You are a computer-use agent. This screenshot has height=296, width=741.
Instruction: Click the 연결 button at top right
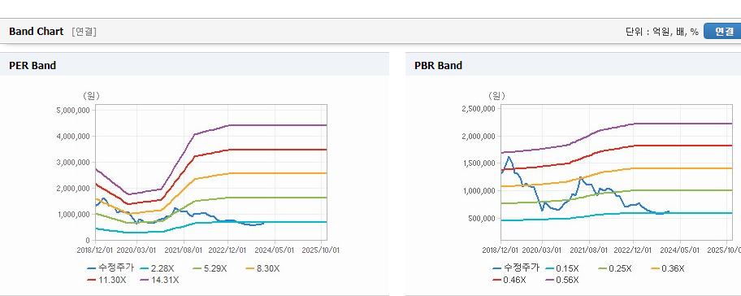pyautogui.click(x=722, y=31)
